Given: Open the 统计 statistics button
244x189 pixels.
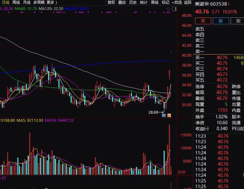Looking at the screenshot, I should click(143, 2).
